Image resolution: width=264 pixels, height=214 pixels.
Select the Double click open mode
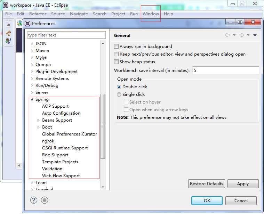click(x=119, y=87)
